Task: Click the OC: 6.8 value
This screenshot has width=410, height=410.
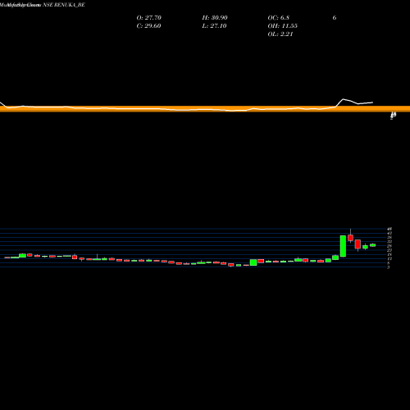Action: 278,17
